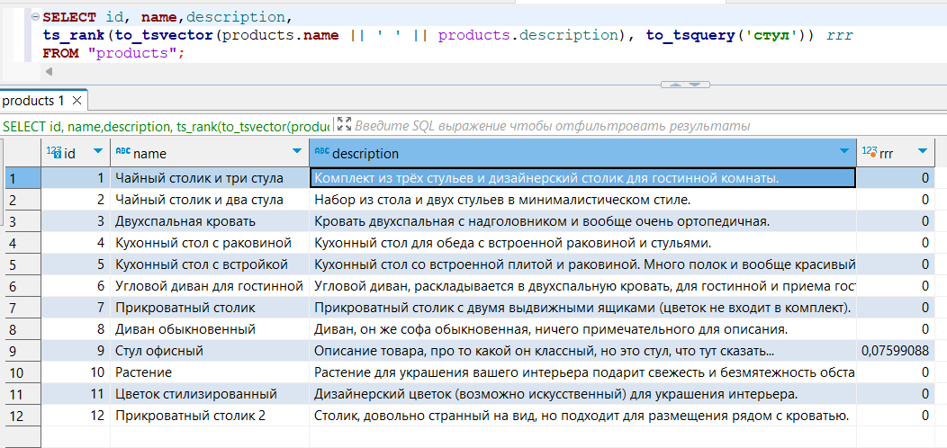947x448 pixels.
Task: Open the id column dropdown arrow
Action: click(x=98, y=151)
